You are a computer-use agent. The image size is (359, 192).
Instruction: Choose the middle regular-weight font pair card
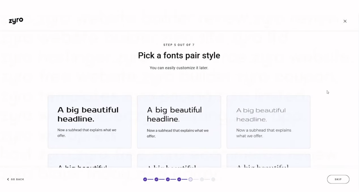pyautogui.click(x=179, y=122)
